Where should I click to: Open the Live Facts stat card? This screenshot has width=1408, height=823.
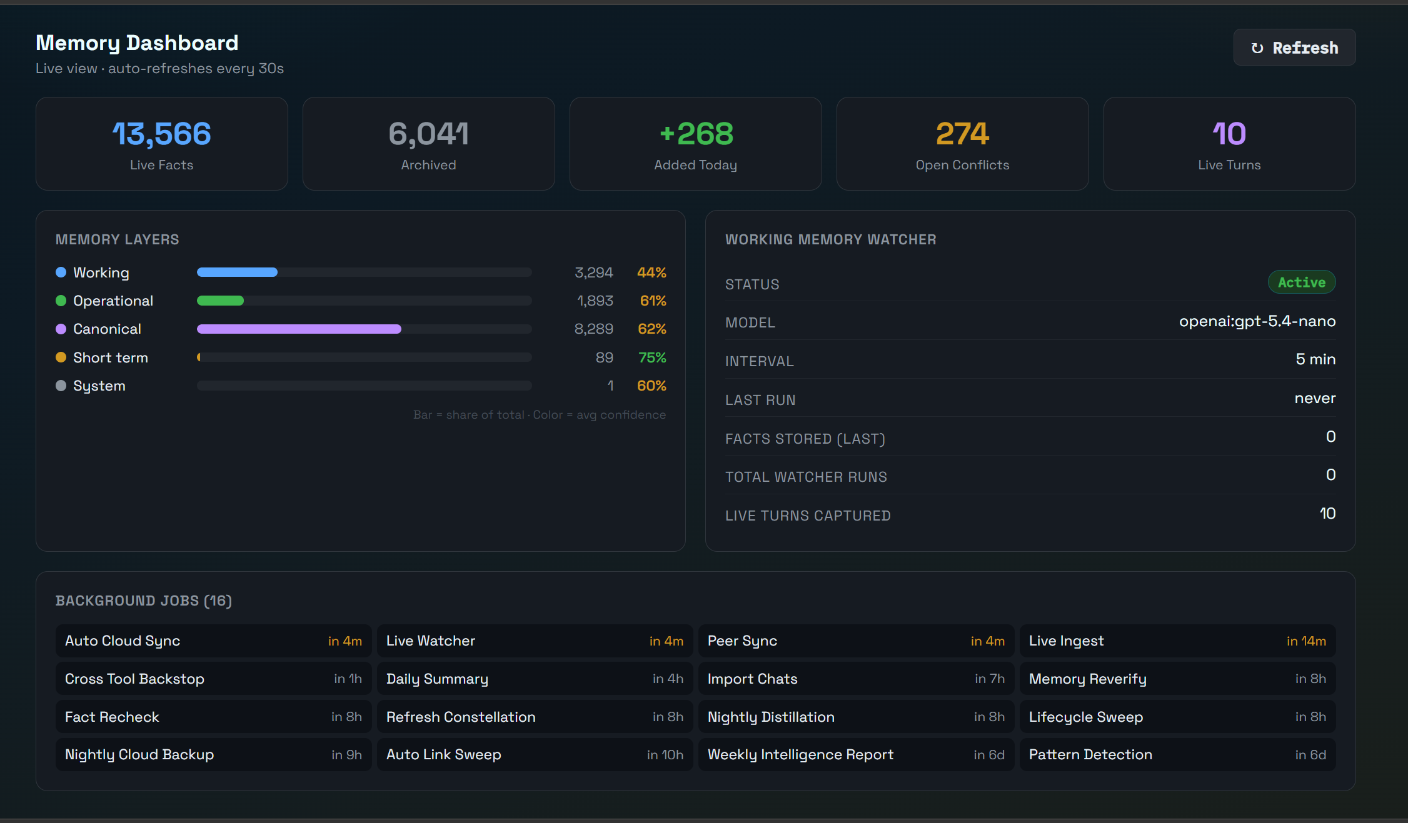coord(161,144)
